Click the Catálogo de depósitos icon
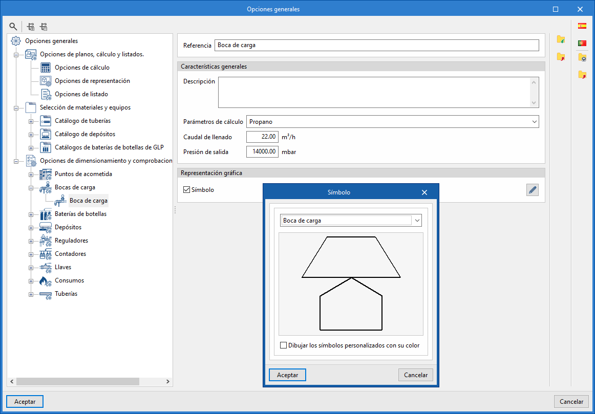Viewport: 595px width, 414px height. click(46, 134)
